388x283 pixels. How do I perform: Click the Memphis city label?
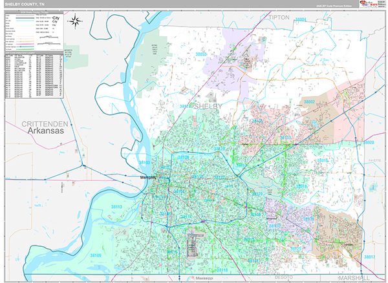149,178
